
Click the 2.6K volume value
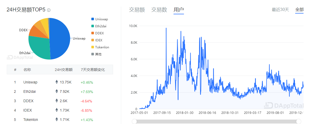(64, 101)
